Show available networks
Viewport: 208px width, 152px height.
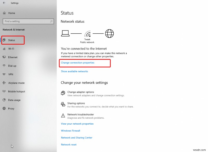[74, 71]
